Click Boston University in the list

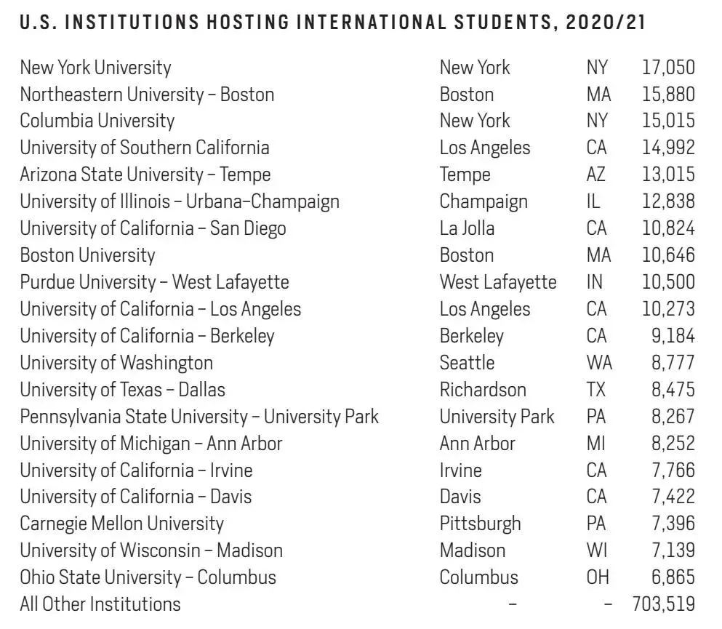(87, 255)
